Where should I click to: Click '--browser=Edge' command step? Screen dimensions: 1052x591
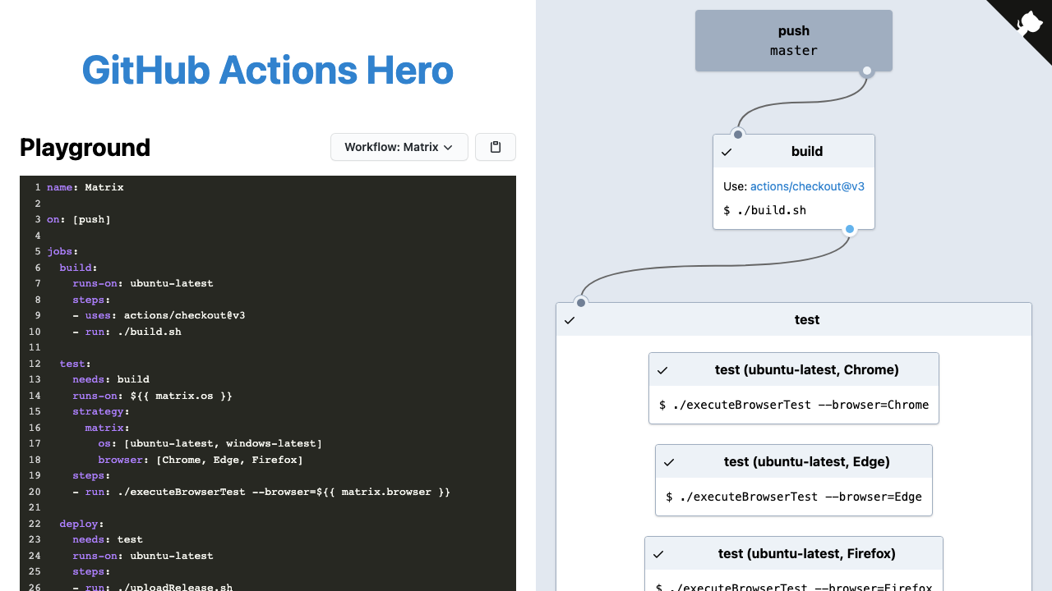click(x=794, y=497)
